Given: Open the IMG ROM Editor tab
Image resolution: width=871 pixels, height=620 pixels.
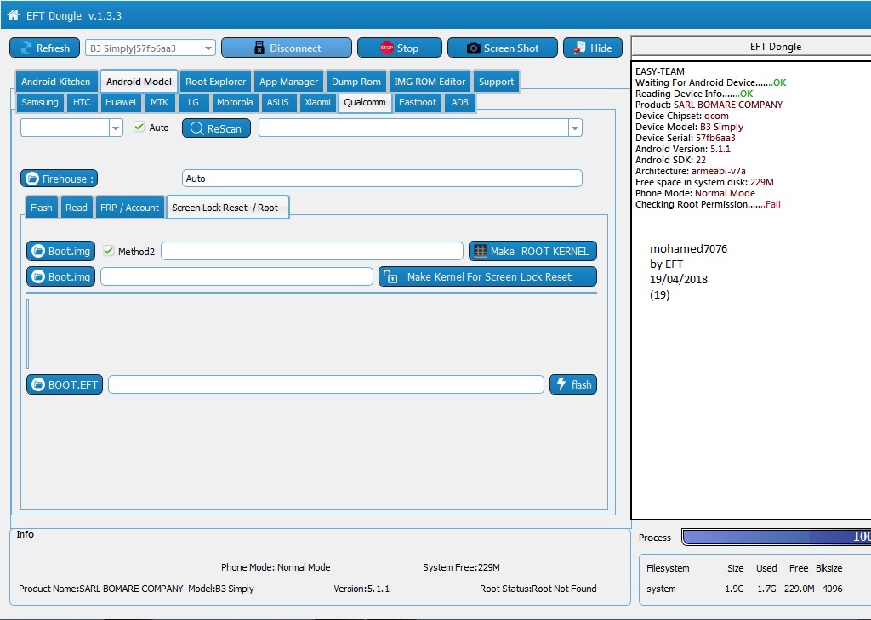Looking at the screenshot, I should 430,82.
